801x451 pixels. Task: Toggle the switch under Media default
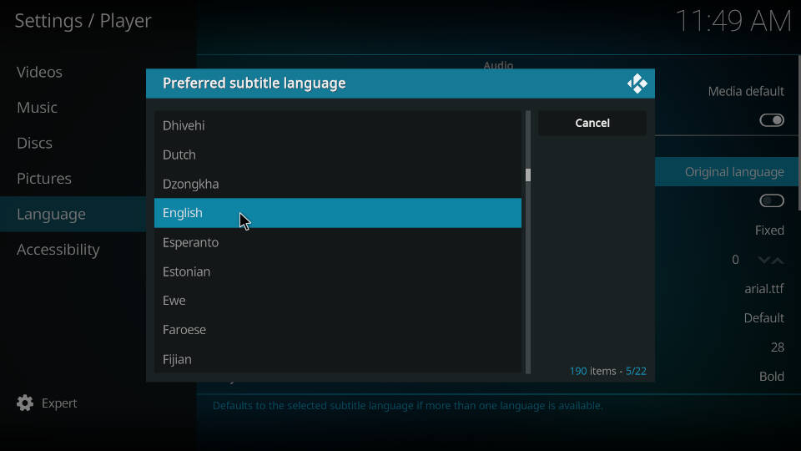(x=771, y=120)
